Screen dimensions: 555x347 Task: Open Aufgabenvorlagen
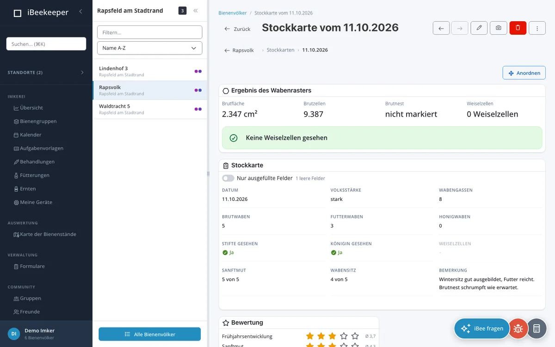[x=38, y=148]
